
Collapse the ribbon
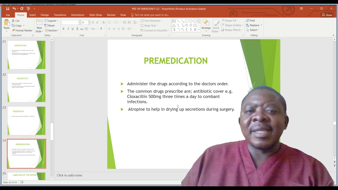tap(334, 35)
